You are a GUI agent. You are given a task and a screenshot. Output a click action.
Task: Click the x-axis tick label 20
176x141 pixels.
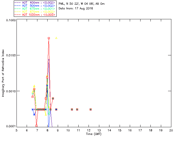(171, 130)
